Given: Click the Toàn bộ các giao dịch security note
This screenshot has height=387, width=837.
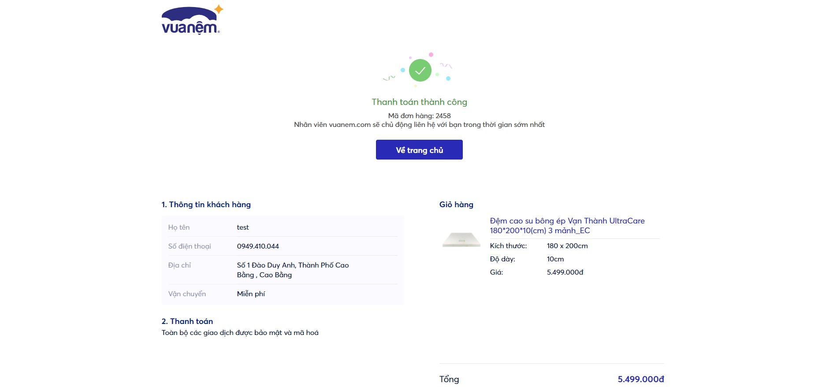Looking at the screenshot, I should pyautogui.click(x=240, y=333).
